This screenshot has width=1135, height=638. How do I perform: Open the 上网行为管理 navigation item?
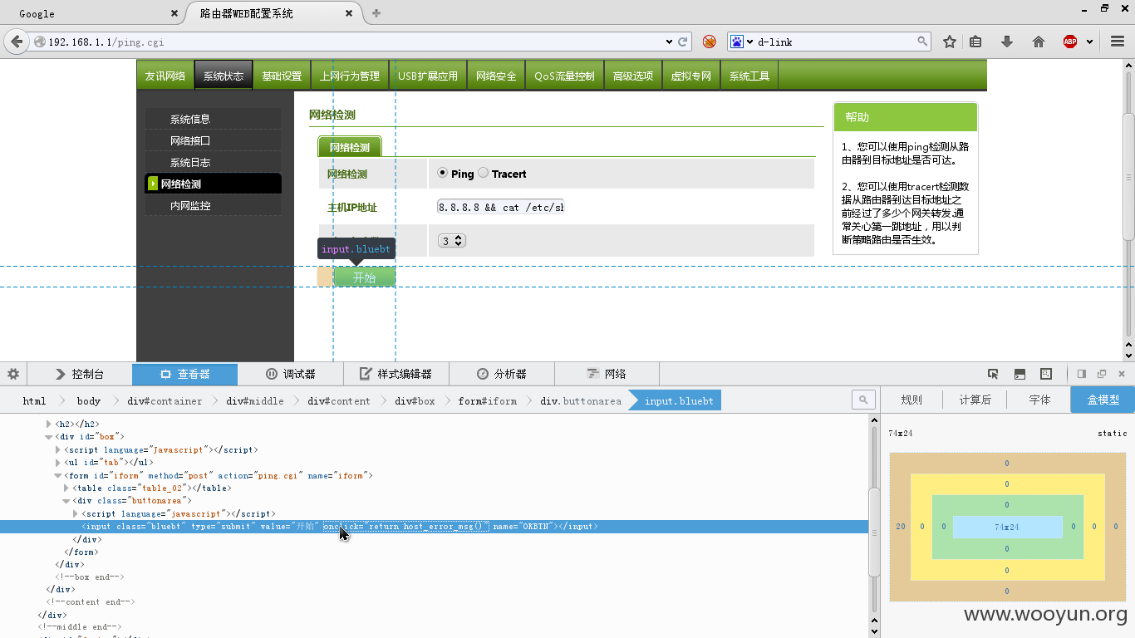(350, 76)
